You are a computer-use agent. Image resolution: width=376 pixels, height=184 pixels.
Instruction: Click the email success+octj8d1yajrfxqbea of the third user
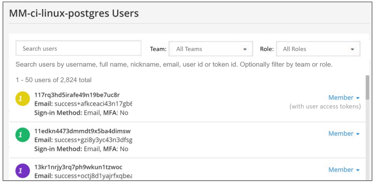pos(93,176)
